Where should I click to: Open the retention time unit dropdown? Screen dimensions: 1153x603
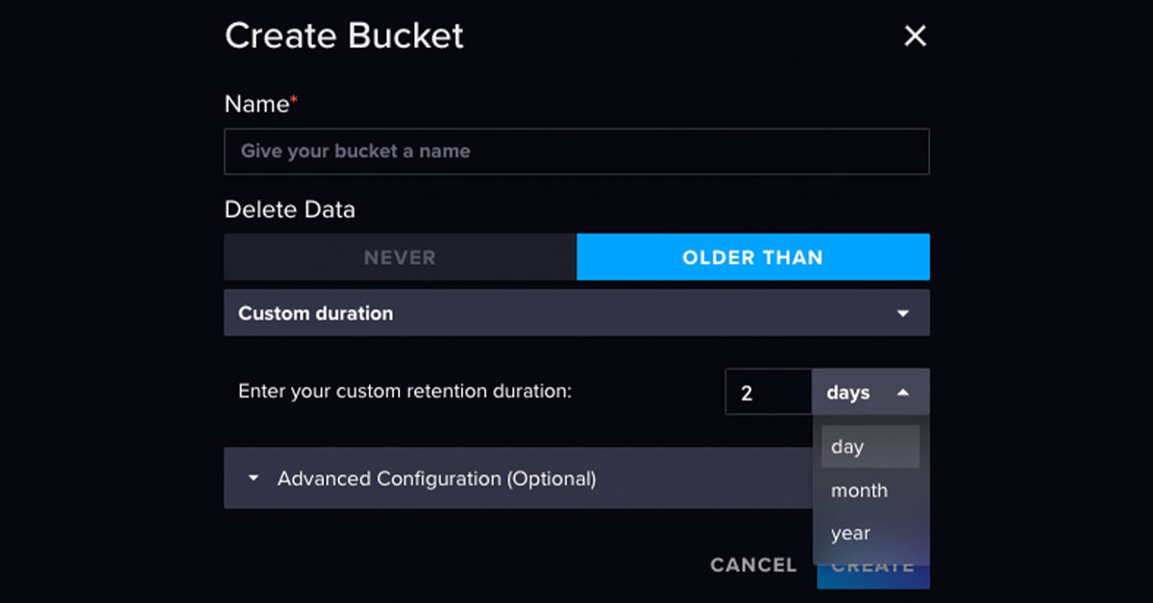coord(870,392)
